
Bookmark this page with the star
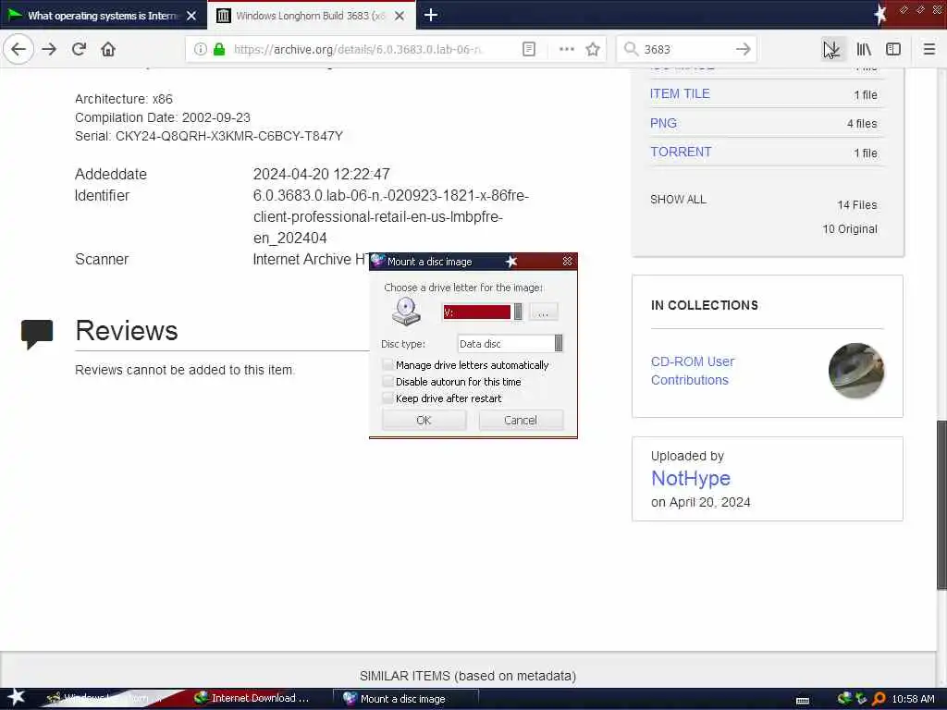point(593,49)
